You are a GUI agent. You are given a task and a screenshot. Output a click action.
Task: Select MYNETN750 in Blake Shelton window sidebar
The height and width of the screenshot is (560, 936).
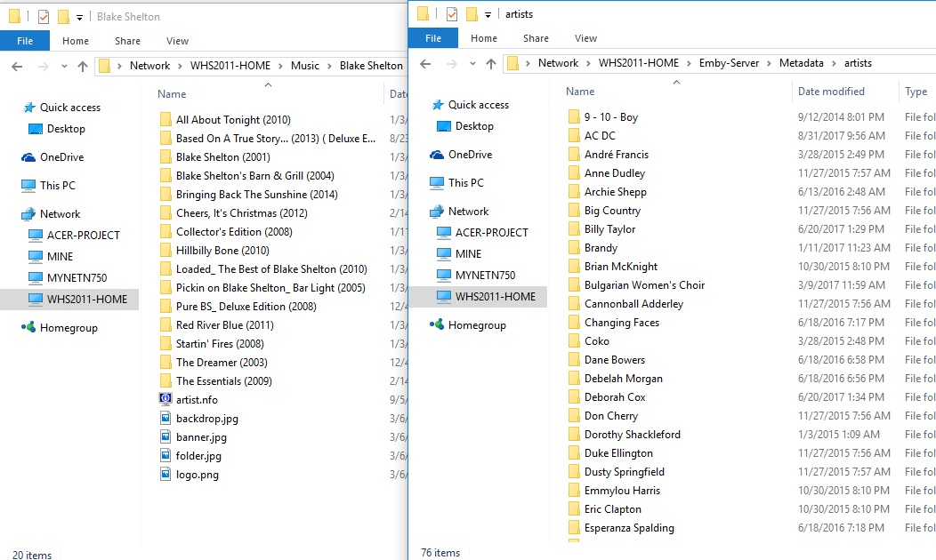click(x=77, y=278)
